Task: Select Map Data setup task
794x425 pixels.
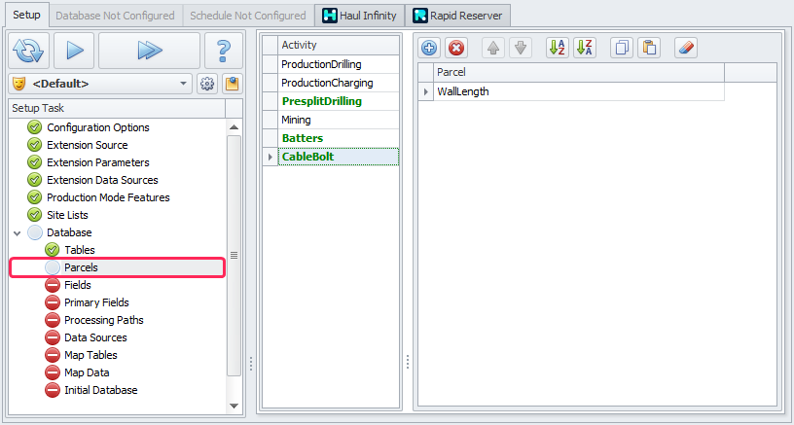Action: click(87, 372)
